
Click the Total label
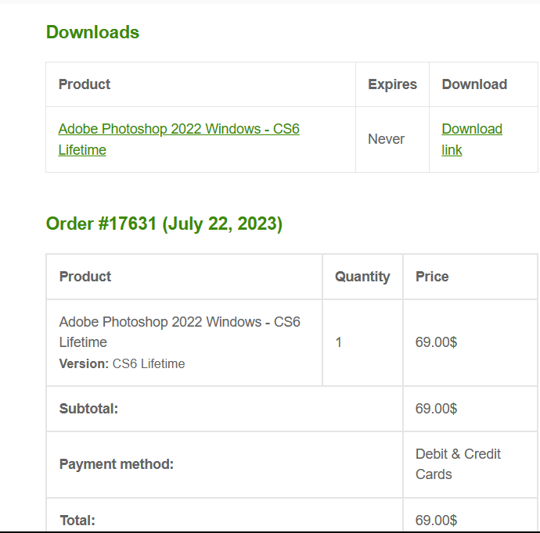pyautogui.click(x=77, y=520)
